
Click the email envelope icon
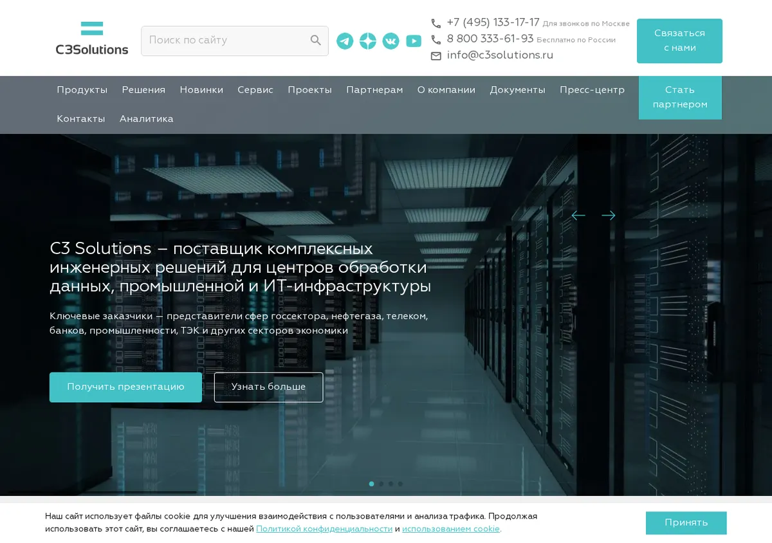click(x=436, y=56)
